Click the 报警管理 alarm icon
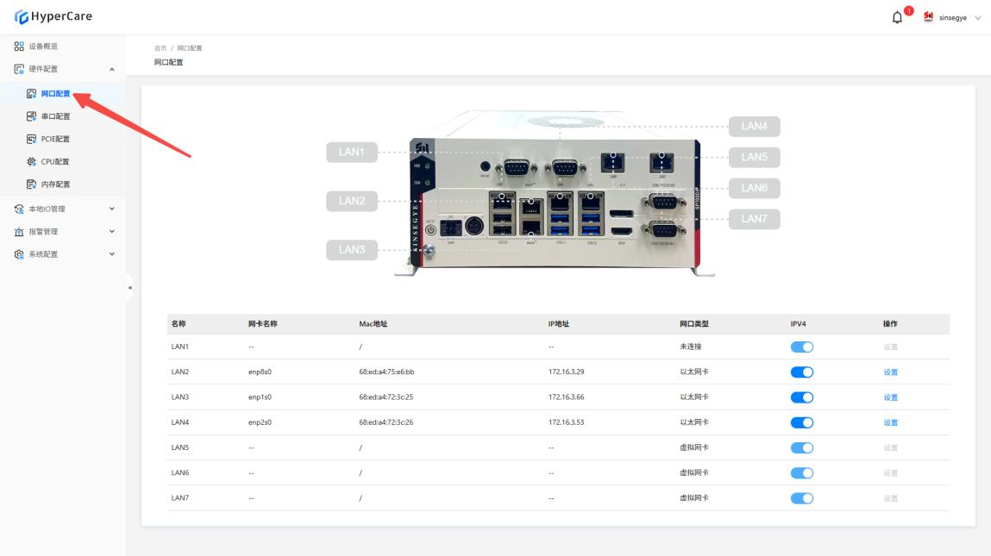 (x=19, y=232)
